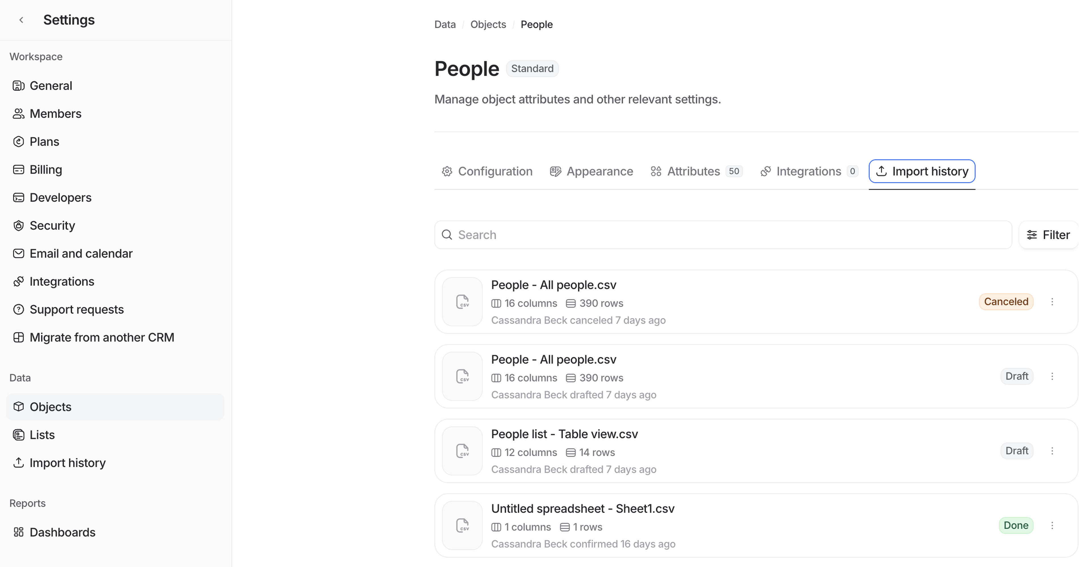Click the Filter button
Screen dimensions: 1090x567
[x=1048, y=235]
